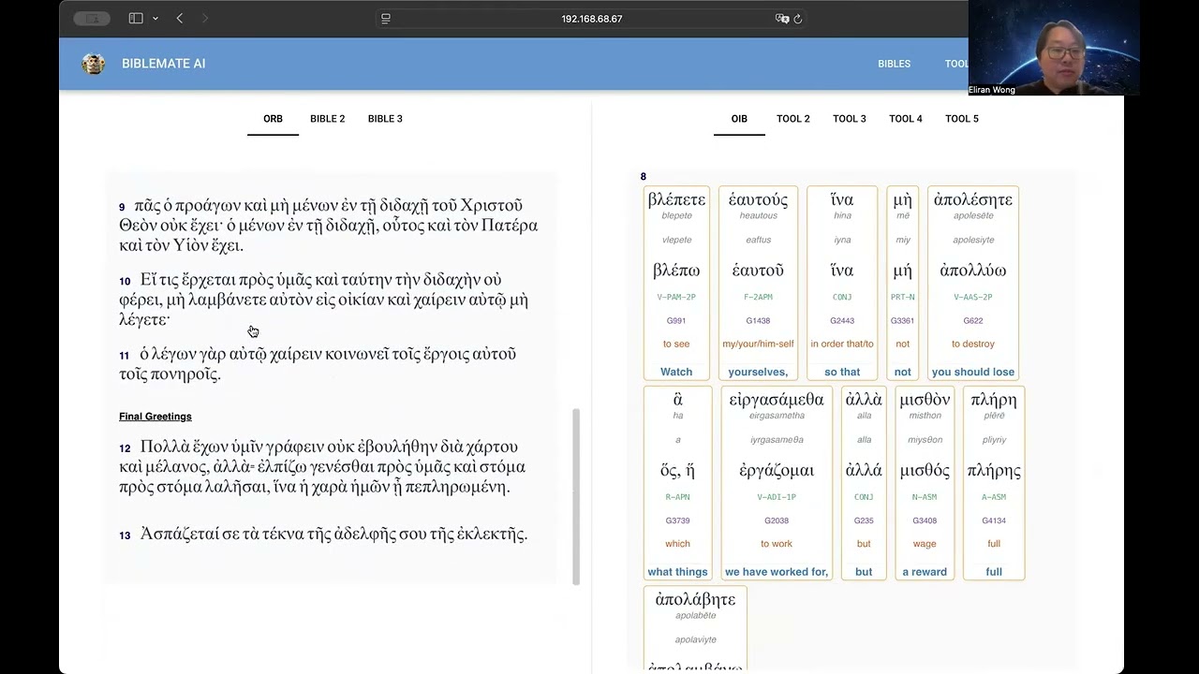Screen dimensions: 1199x674
Task: Click Strong's number G3361
Action: pyautogui.click(x=902, y=321)
